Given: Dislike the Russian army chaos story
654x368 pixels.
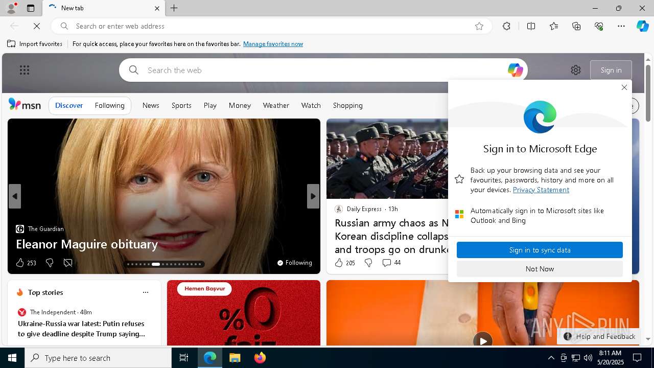Looking at the screenshot, I should 368,263.
